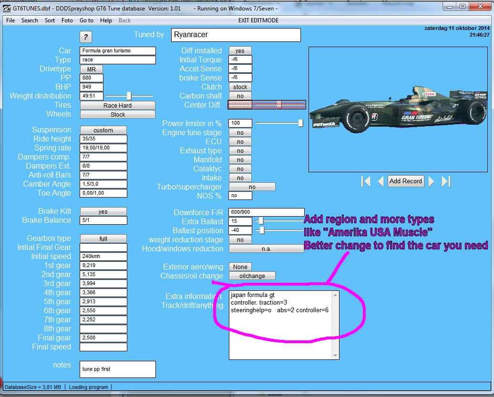Change Hood/windows reduction n.a. selector
494x397 pixels.
pyautogui.click(x=266, y=249)
